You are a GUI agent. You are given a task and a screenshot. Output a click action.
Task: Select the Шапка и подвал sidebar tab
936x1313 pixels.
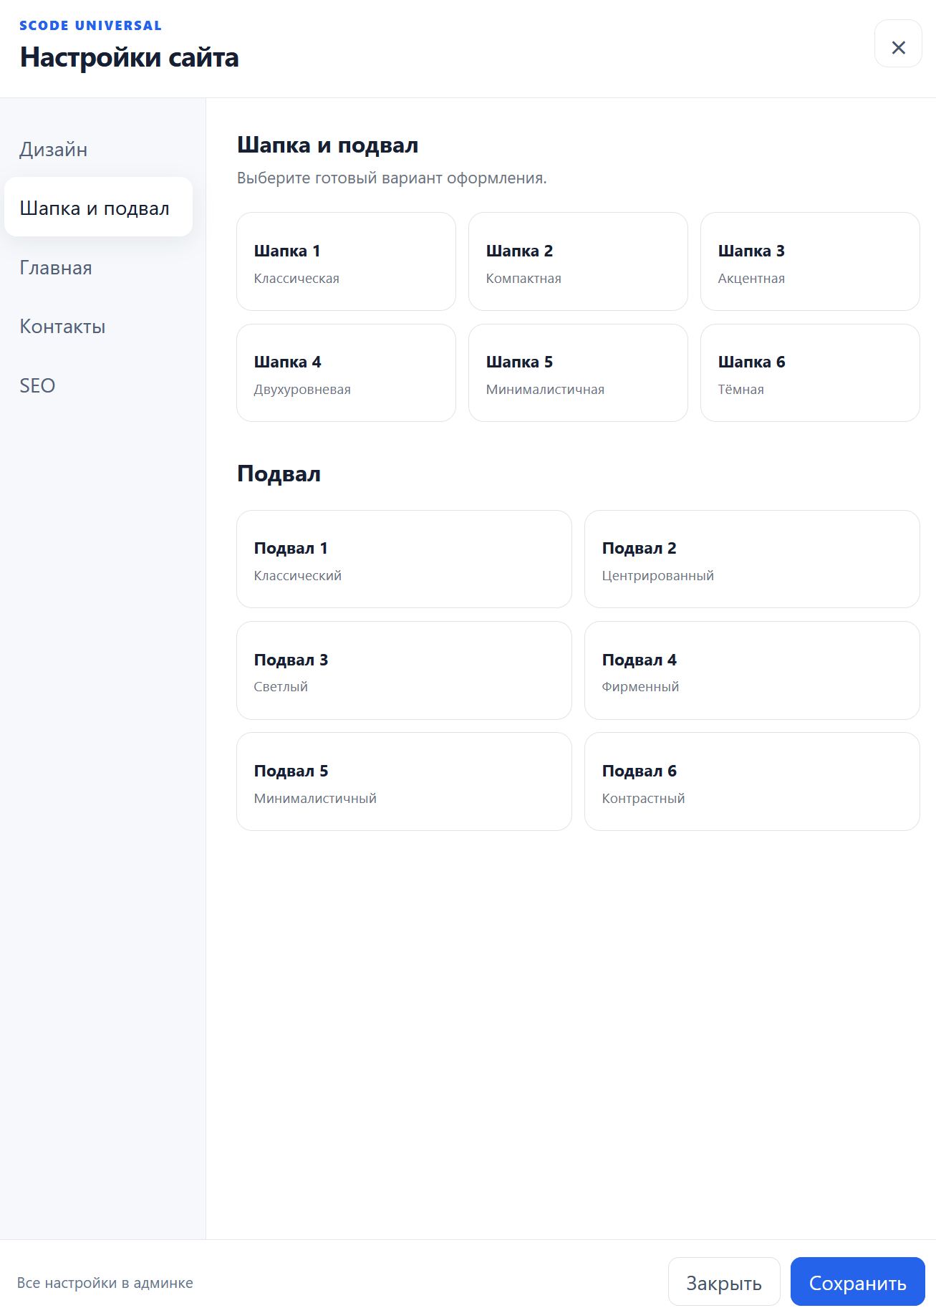point(98,208)
